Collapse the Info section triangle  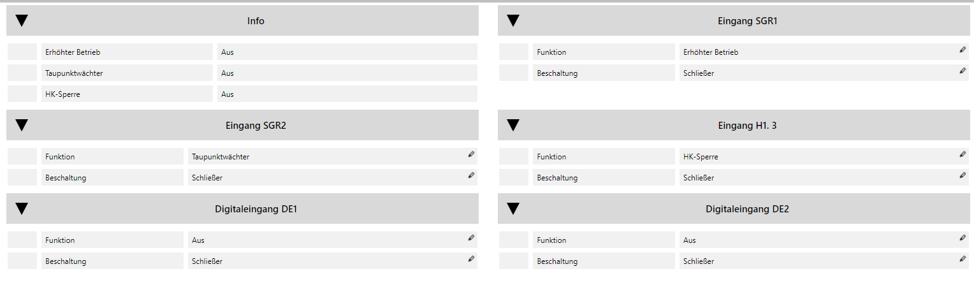pos(22,21)
